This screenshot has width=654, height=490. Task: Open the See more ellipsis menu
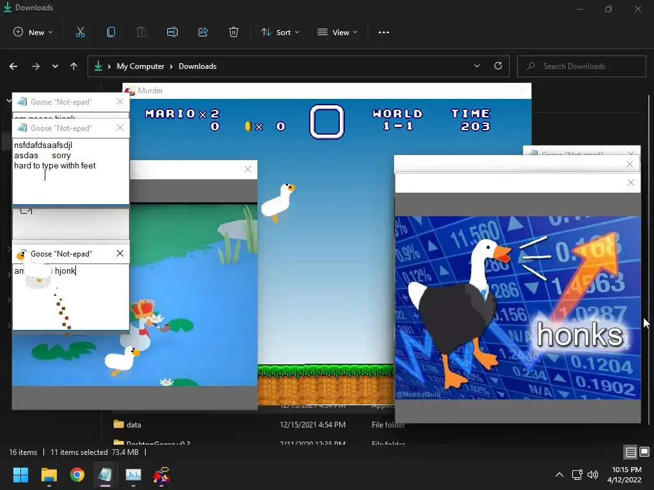click(x=384, y=32)
